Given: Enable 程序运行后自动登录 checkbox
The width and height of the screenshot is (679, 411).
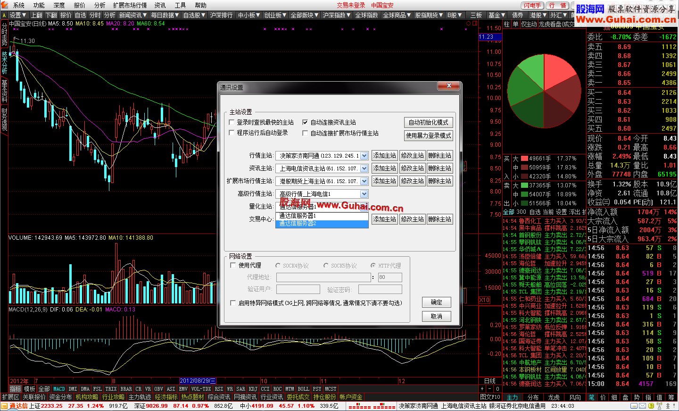Looking at the screenshot, I should (232, 133).
